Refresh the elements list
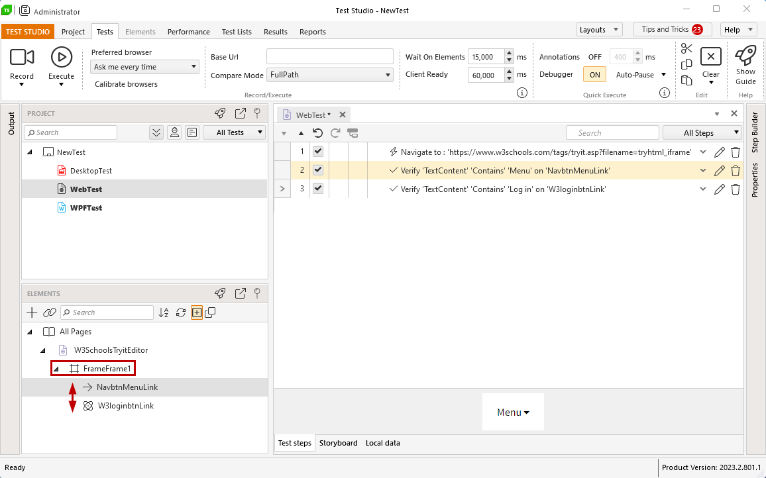The width and height of the screenshot is (766, 478). coord(181,312)
